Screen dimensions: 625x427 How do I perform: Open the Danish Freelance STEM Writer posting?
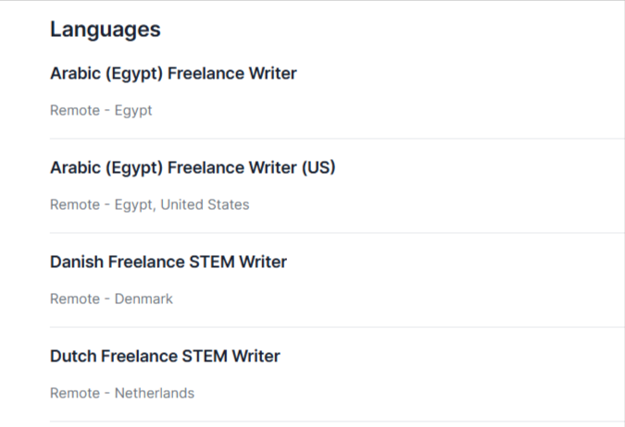169,262
